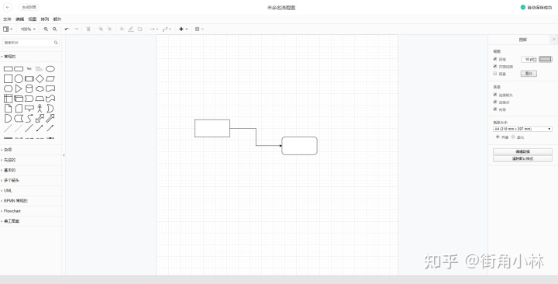Open the 排列 menu

pos(44,19)
